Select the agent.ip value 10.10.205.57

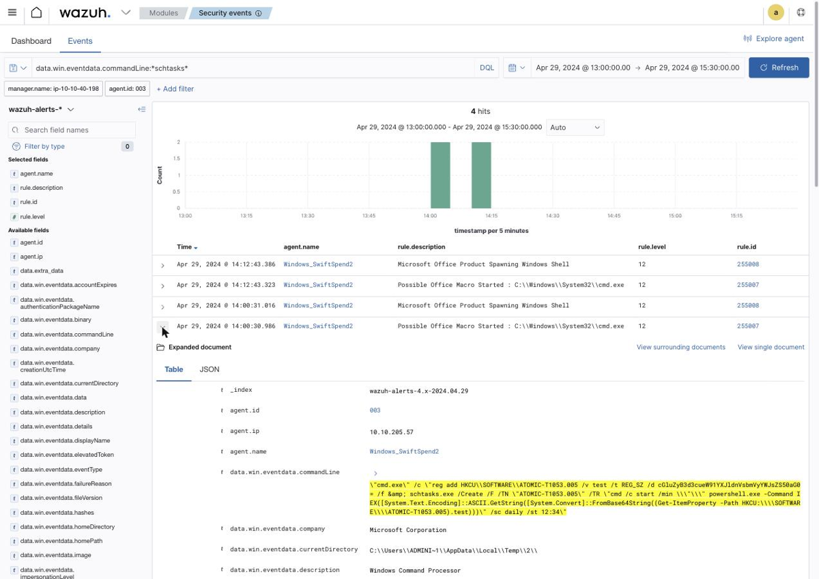pos(391,432)
